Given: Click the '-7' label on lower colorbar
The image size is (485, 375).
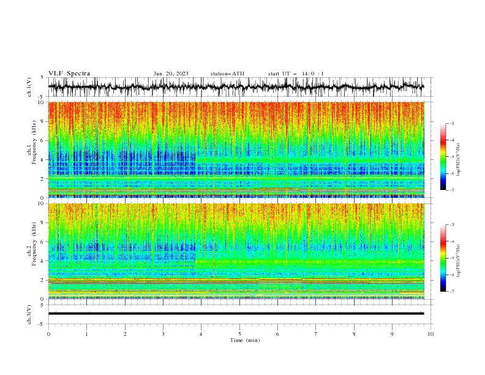Looking at the screenshot, I should click(x=452, y=291).
